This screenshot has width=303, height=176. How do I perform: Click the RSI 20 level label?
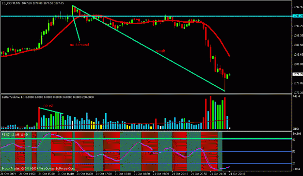[x=294, y=163]
